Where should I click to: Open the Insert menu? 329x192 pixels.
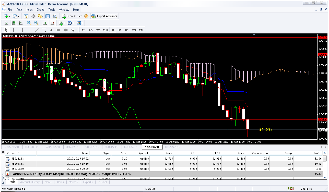pyautogui.click(x=29, y=10)
